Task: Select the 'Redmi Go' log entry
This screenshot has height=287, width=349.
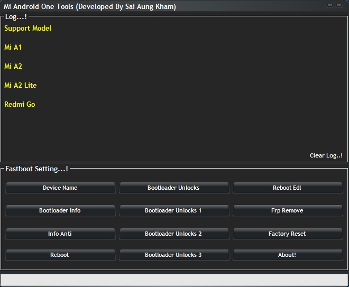Action: (x=20, y=104)
